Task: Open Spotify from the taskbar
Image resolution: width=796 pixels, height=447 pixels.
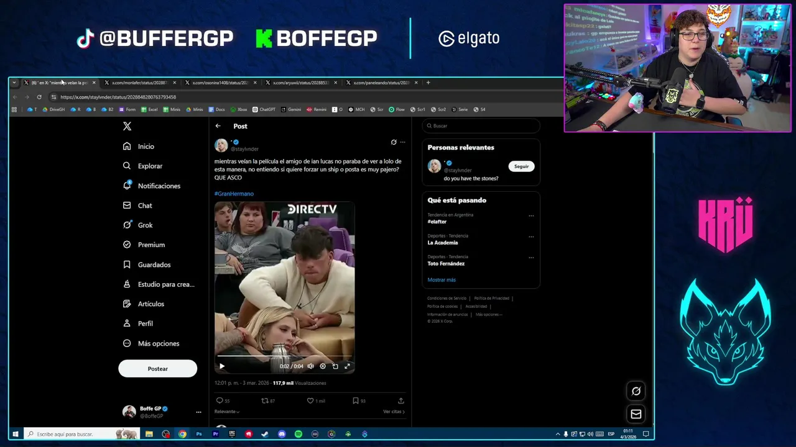Action: (298, 434)
